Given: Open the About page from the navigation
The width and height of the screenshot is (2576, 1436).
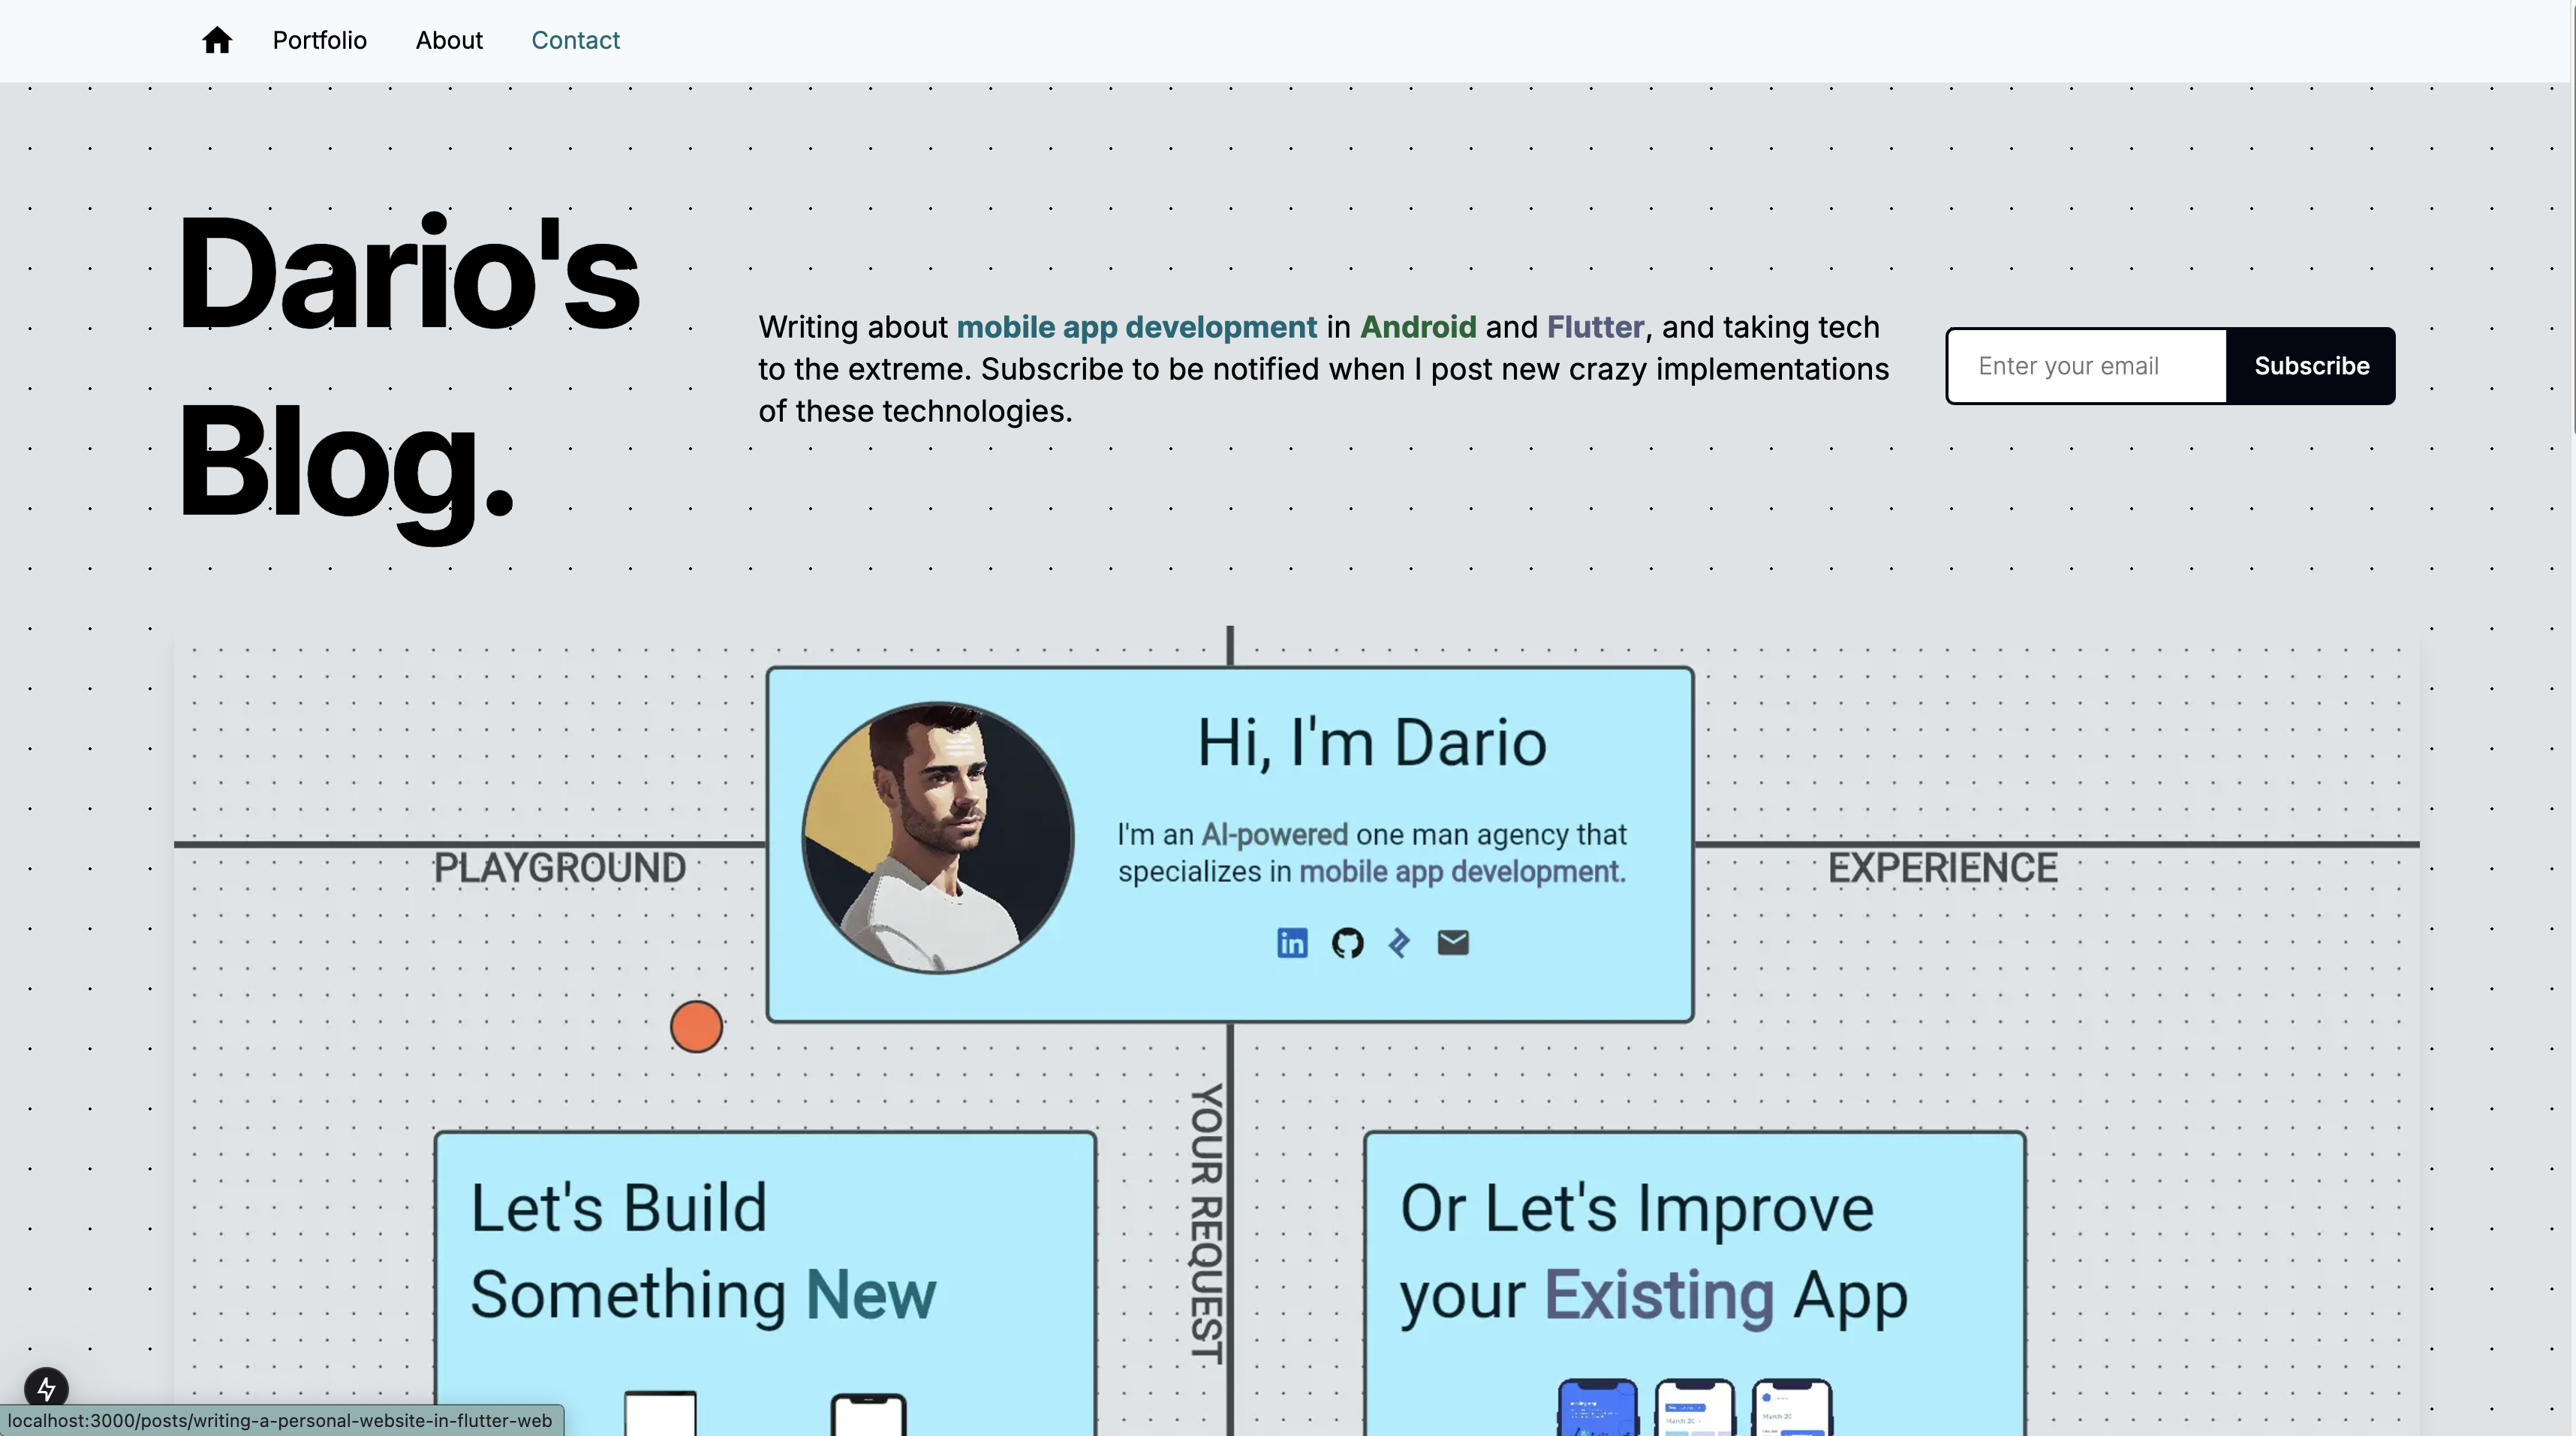Looking at the screenshot, I should tap(449, 40).
